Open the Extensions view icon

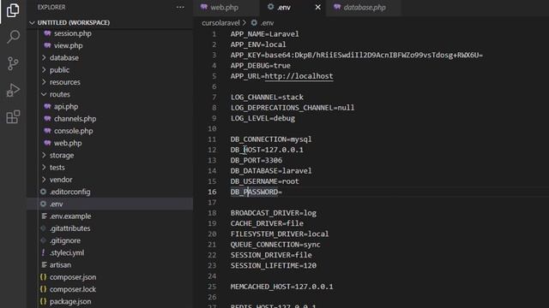point(13,116)
